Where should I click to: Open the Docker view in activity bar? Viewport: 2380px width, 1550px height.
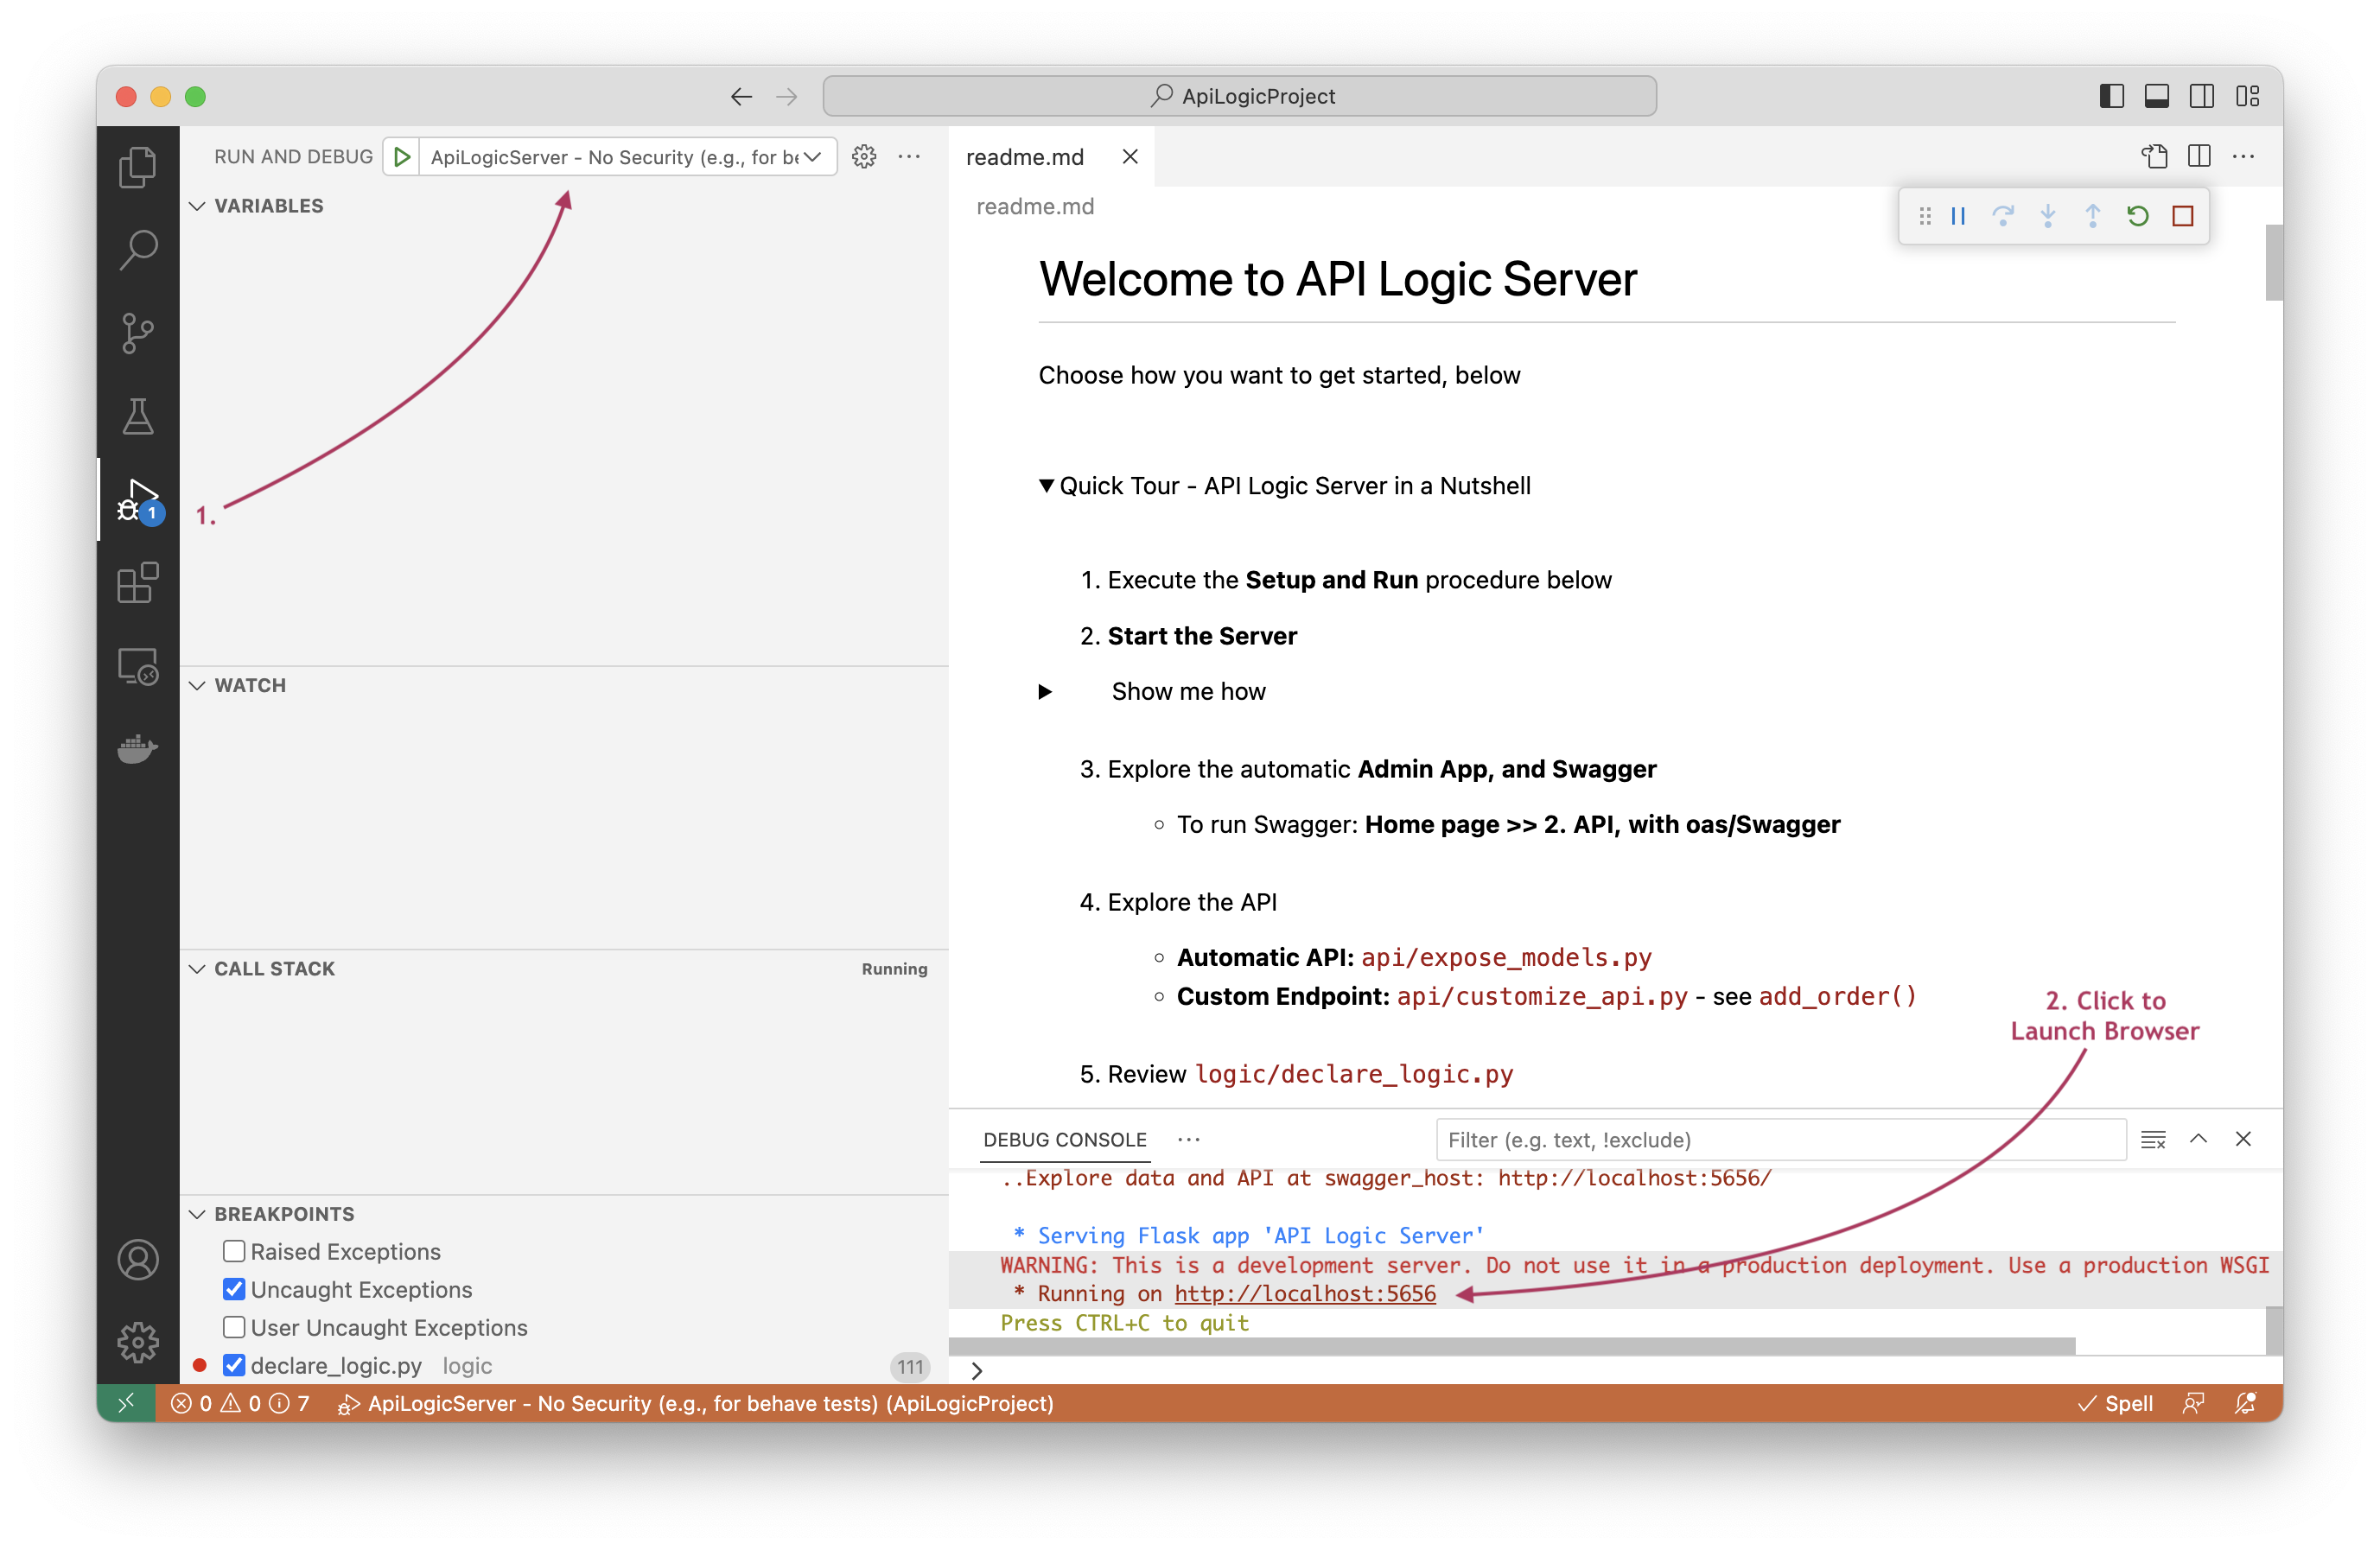[x=138, y=748]
